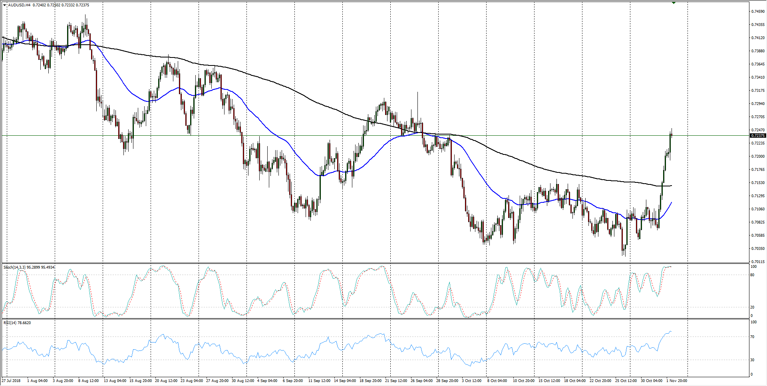Click the 8 Oct 04:00 time label
Viewport: 767px width, 386px height.
(497, 381)
